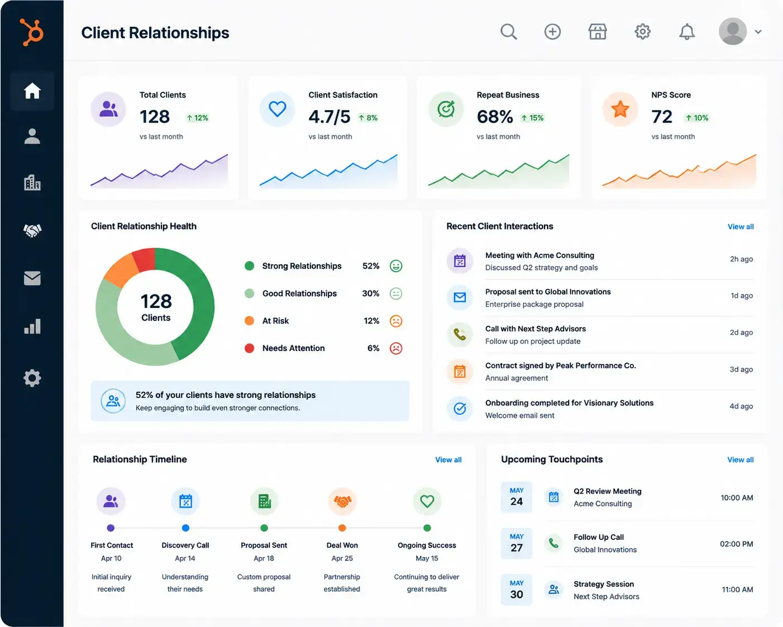Click the First Contact people icon
783x627 pixels.
coord(111,501)
